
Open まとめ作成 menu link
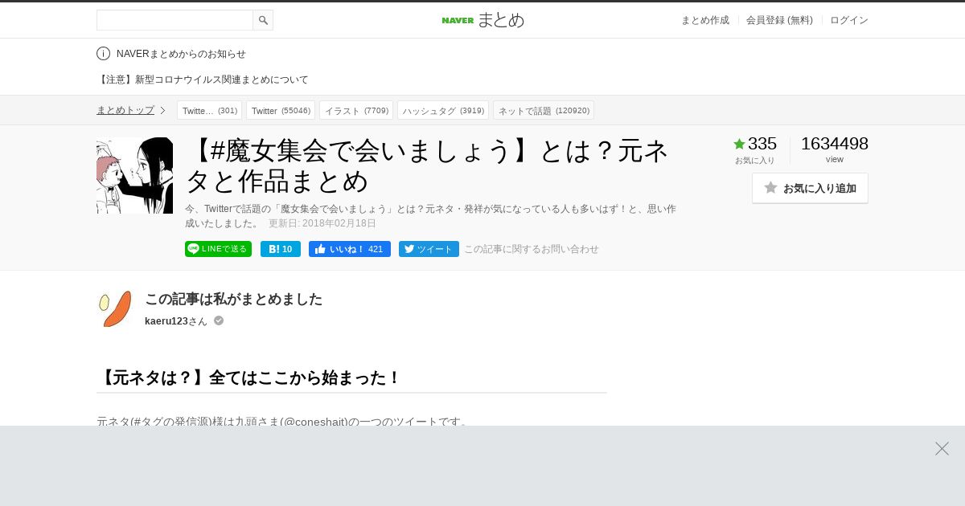click(705, 20)
